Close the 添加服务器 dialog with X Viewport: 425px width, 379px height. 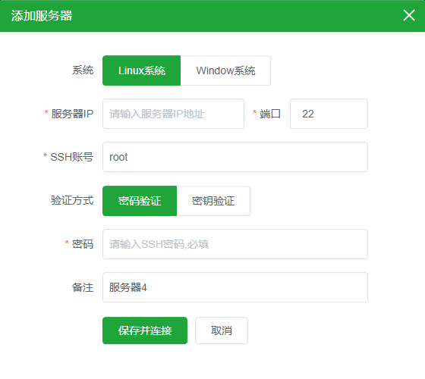click(409, 15)
